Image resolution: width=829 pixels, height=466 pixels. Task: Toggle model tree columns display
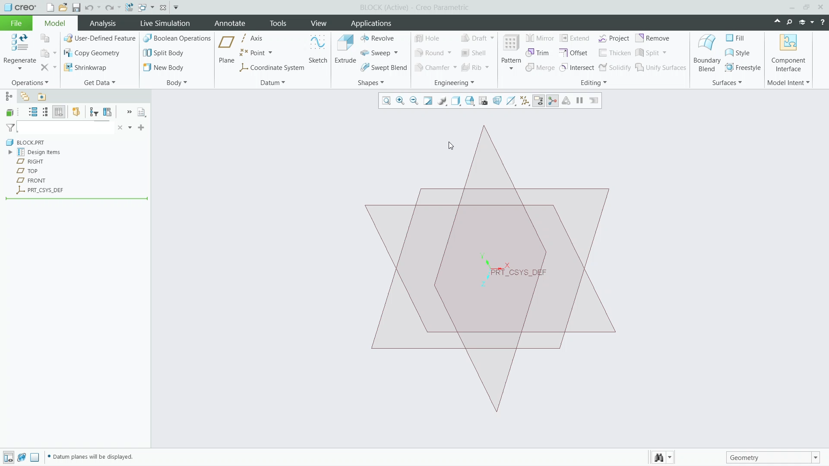[59, 112]
